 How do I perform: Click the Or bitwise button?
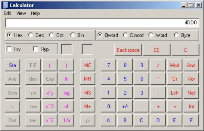tap(175, 79)
